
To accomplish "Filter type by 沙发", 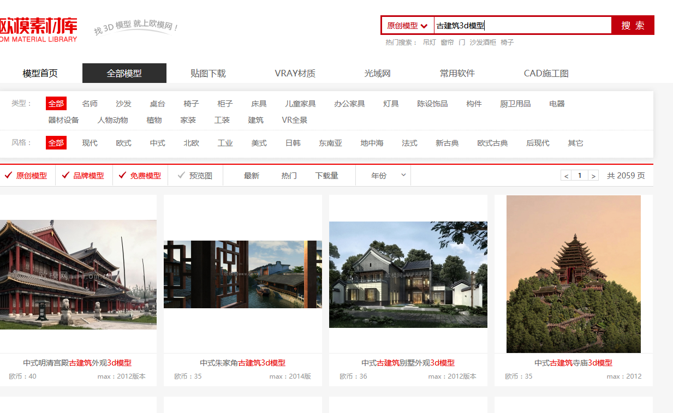I will [x=124, y=104].
